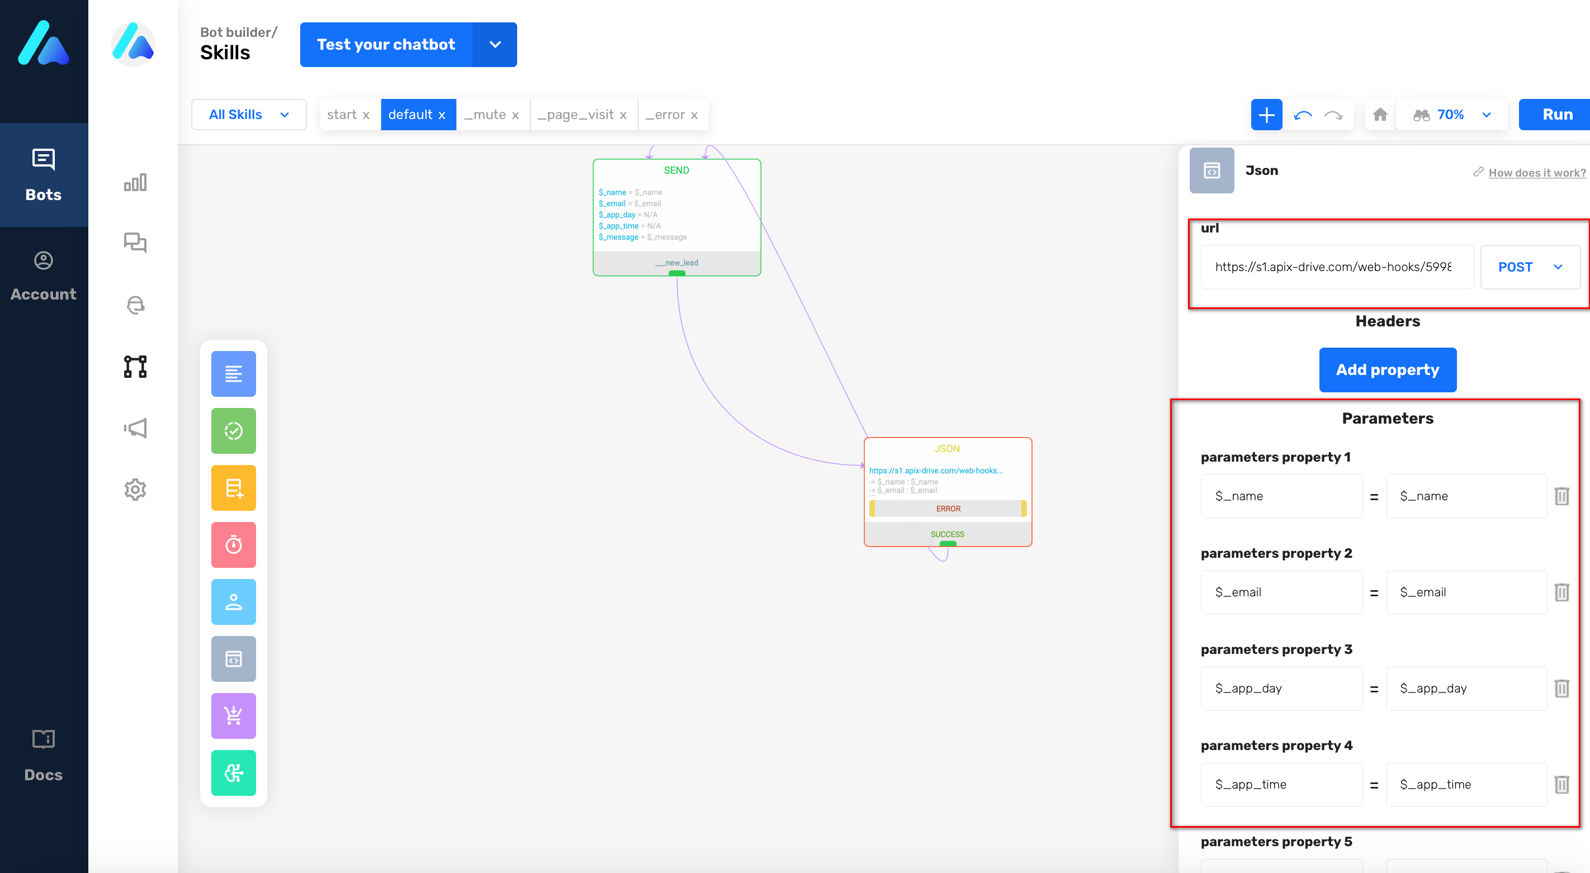Open the broadcast megaphone icon
This screenshot has height=873, width=1590.
(x=135, y=428)
